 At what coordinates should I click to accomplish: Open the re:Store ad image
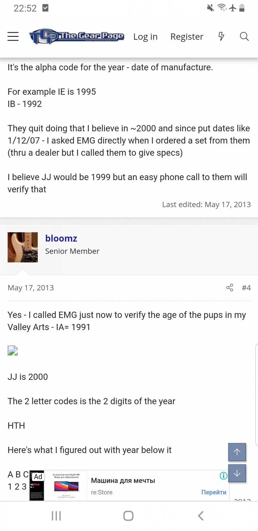(x=66, y=485)
